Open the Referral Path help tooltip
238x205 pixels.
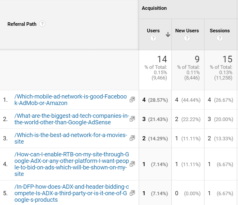(x=42, y=24)
